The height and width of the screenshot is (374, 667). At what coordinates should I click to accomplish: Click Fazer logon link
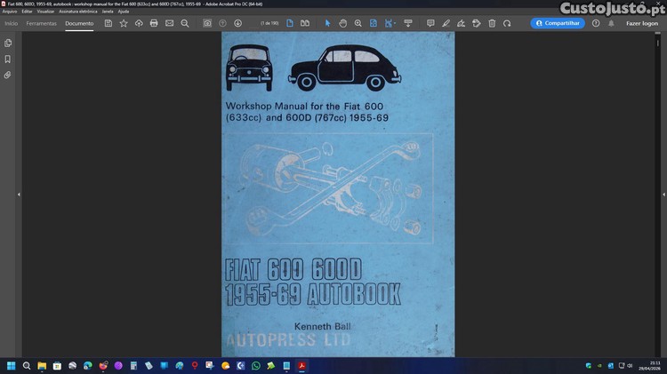642,23
